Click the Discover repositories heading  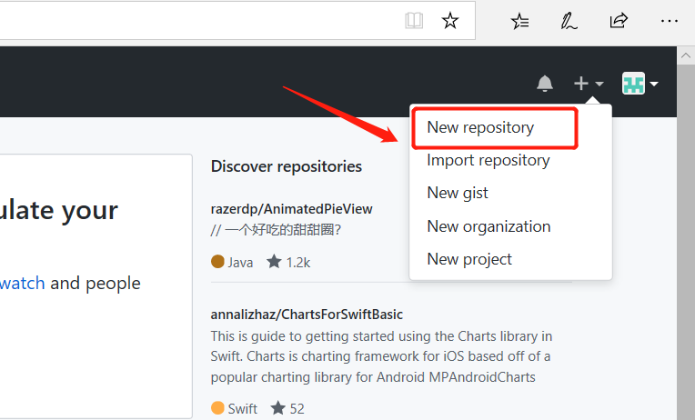pos(287,166)
